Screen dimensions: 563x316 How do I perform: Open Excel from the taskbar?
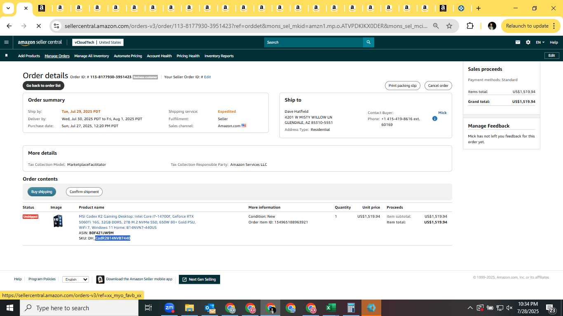click(331, 308)
